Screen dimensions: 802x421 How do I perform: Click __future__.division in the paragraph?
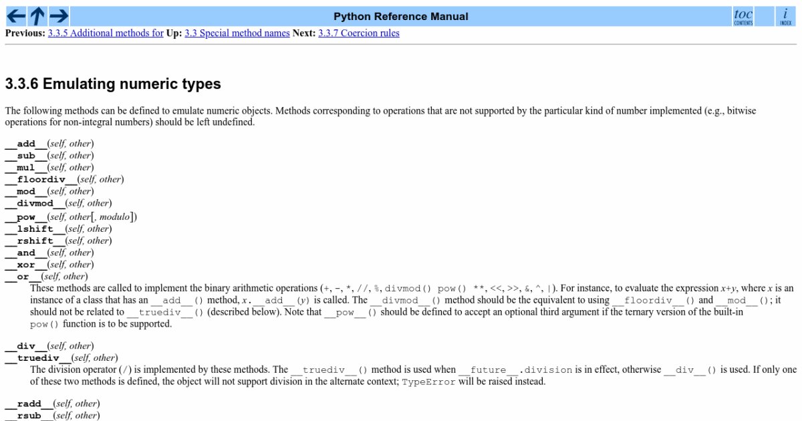click(x=515, y=370)
